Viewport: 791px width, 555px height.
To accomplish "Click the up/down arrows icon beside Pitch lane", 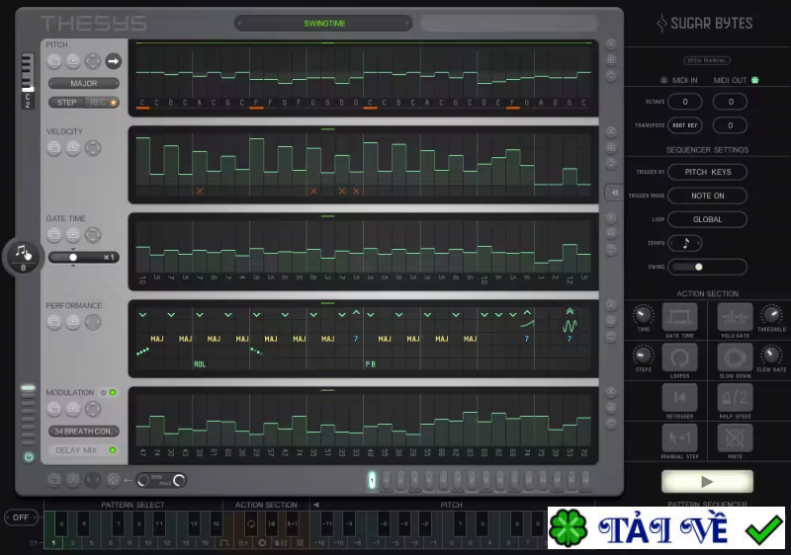I will [611, 76].
